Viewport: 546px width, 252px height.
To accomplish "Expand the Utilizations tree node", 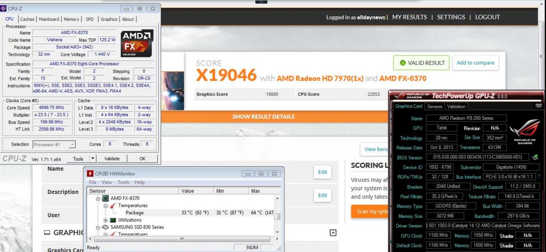I will point(105,220).
